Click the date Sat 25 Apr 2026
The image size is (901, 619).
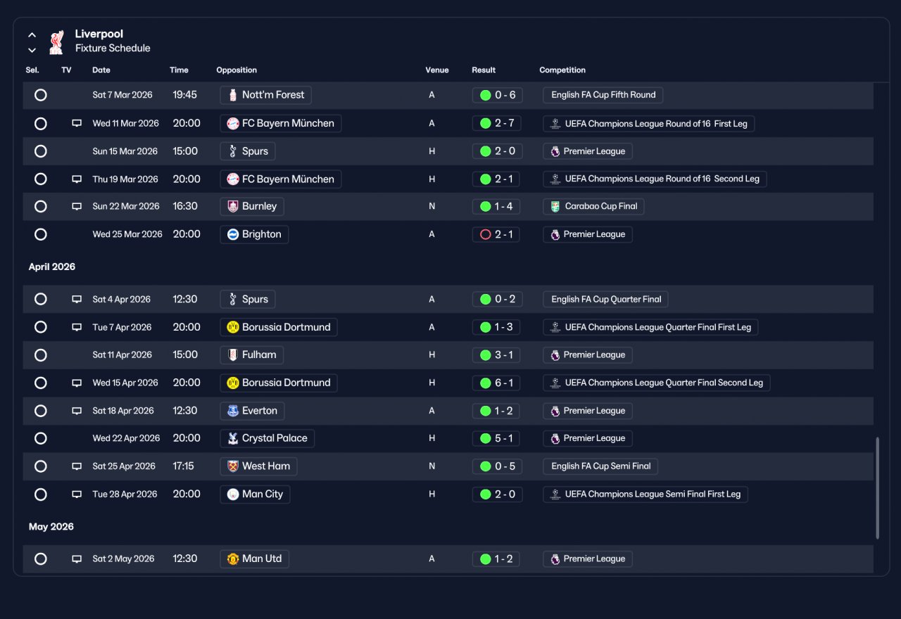(124, 466)
